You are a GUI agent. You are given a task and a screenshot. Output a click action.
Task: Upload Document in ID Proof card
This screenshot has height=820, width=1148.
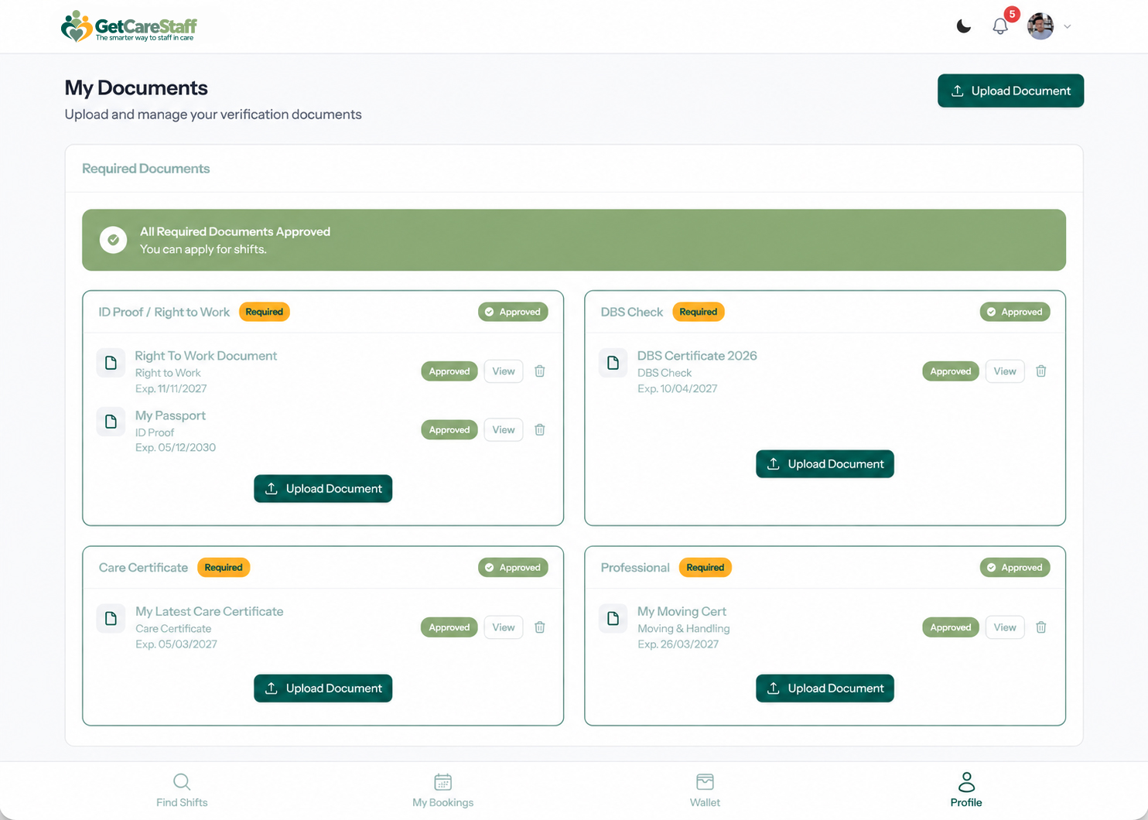(323, 489)
